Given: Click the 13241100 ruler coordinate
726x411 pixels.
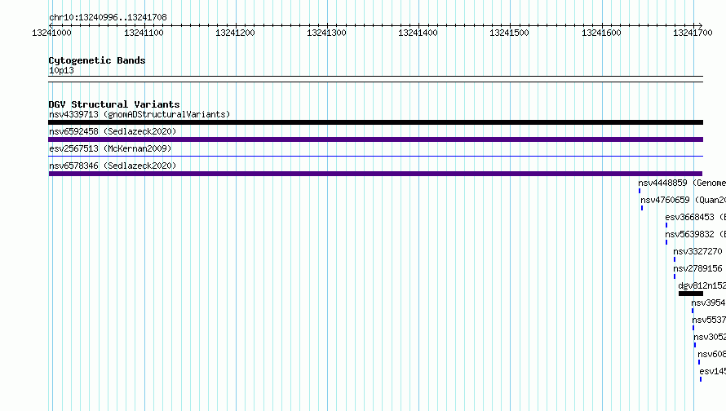Looking at the screenshot, I should click(144, 33).
